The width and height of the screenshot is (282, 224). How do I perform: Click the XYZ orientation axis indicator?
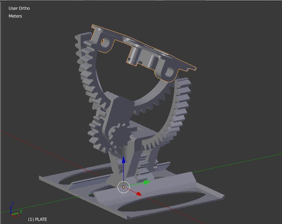[x=16, y=210]
